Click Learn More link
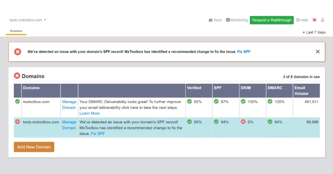The image size is (333, 174). point(89,113)
